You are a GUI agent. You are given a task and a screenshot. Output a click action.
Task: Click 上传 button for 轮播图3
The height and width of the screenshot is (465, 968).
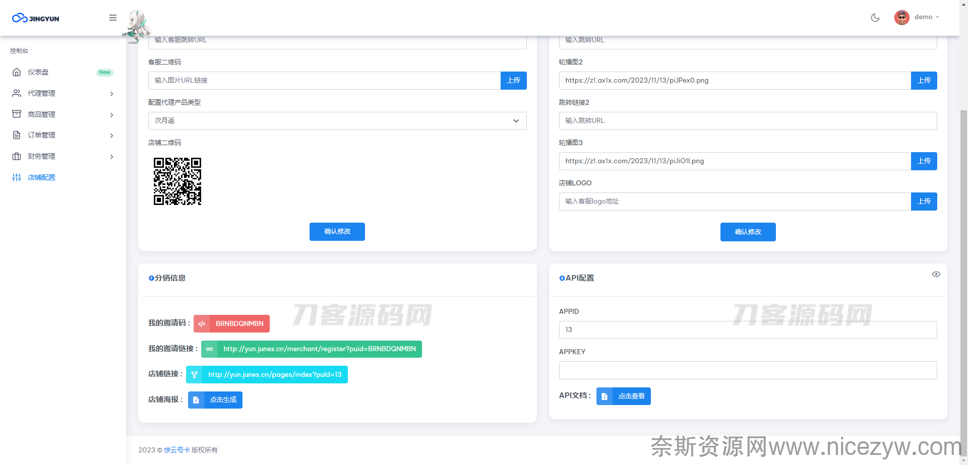(x=924, y=161)
